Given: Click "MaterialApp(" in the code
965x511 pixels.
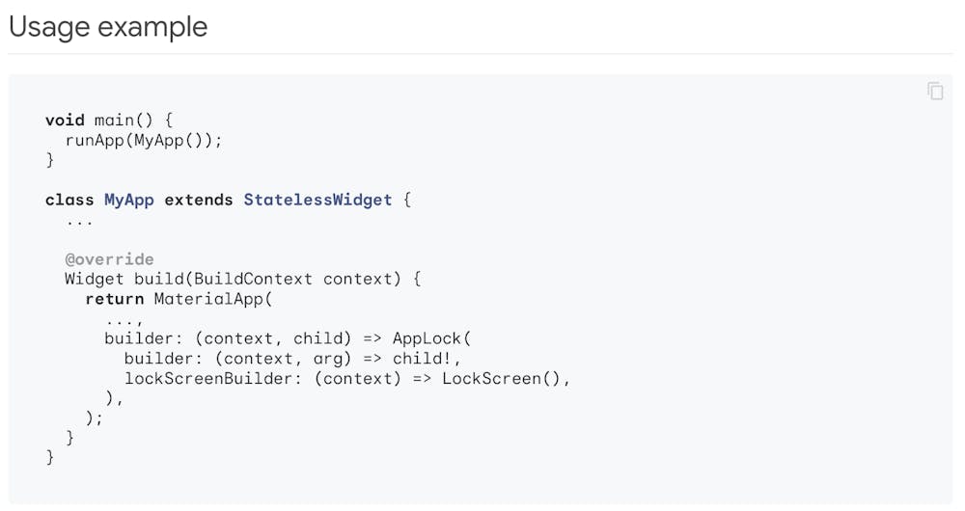Looking at the screenshot, I should coord(213,299).
